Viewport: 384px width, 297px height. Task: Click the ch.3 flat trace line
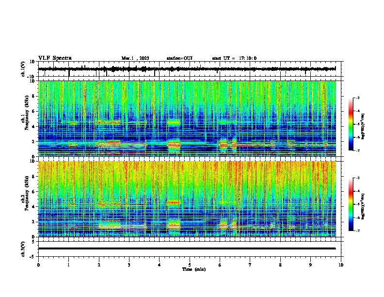pos(187,248)
